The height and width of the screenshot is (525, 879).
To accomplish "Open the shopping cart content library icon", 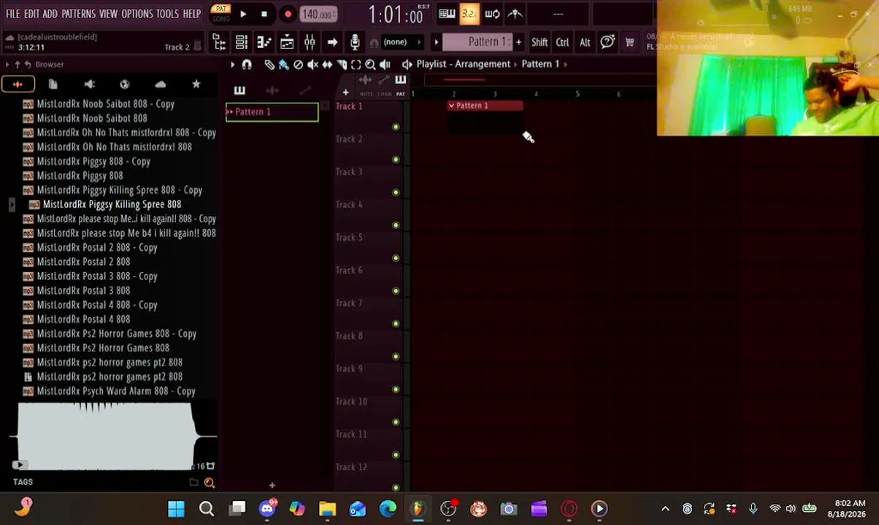I will [x=629, y=42].
